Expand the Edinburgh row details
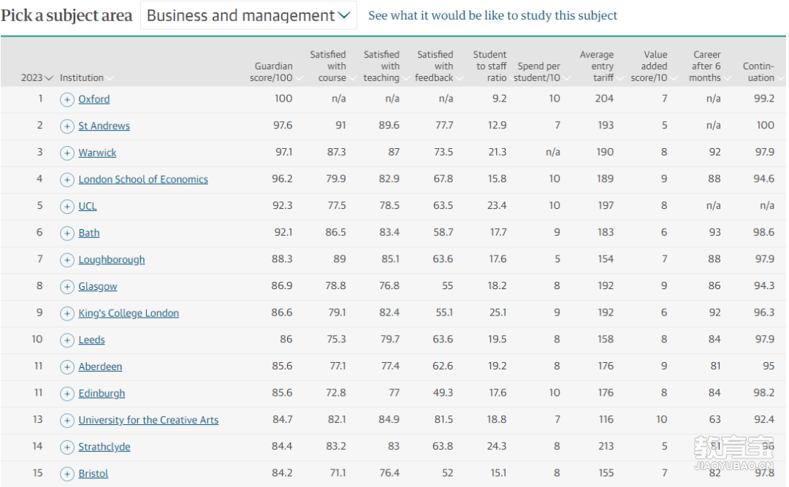Viewport: 789px width, 487px height. coord(67,394)
